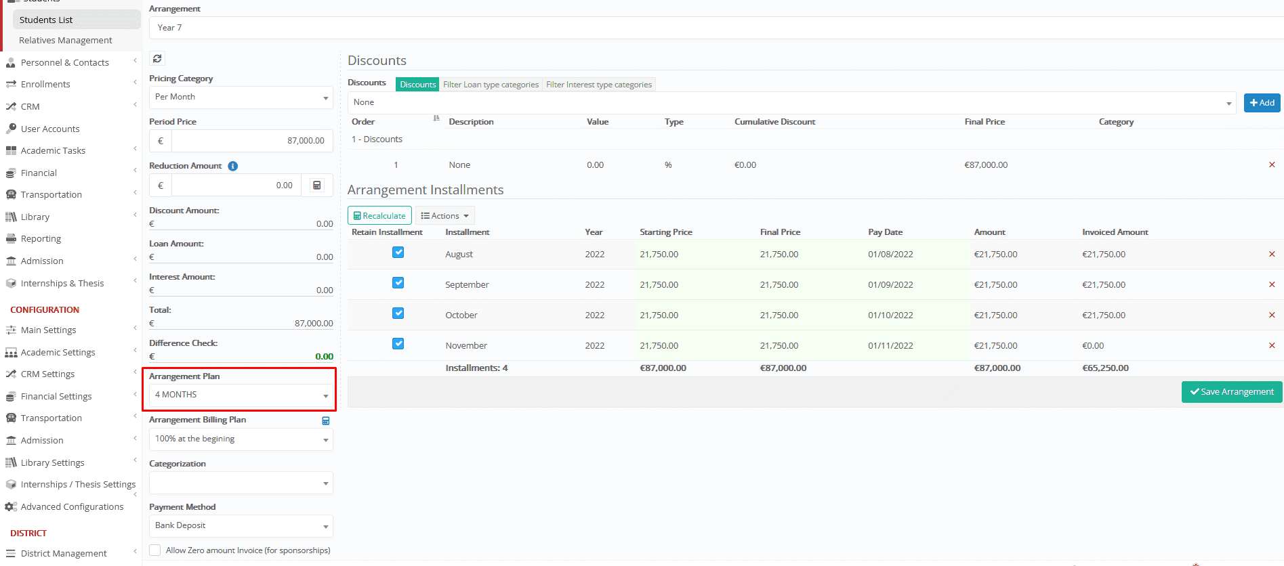Click the Add discount button
The image size is (1284, 566).
[x=1262, y=103]
